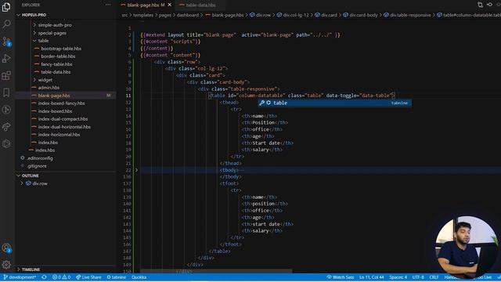This screenshot has height=282, width=501.
Task: Open table-data.hbs in the explorer tree
Action: (x=56, y=72)
